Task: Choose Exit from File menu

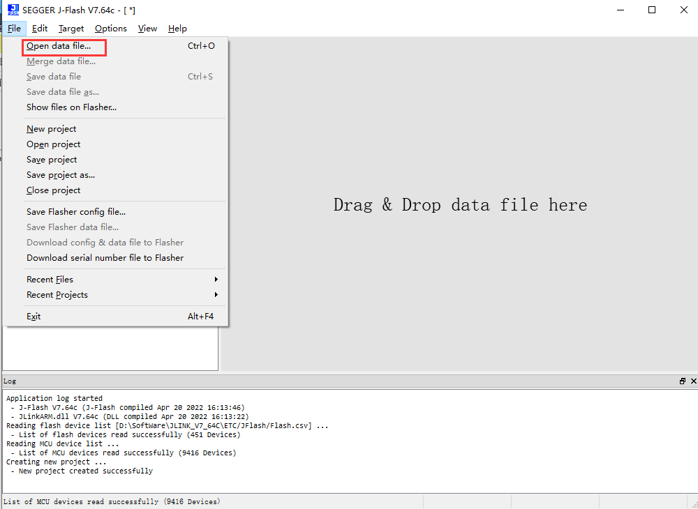Action: [116, 317]
